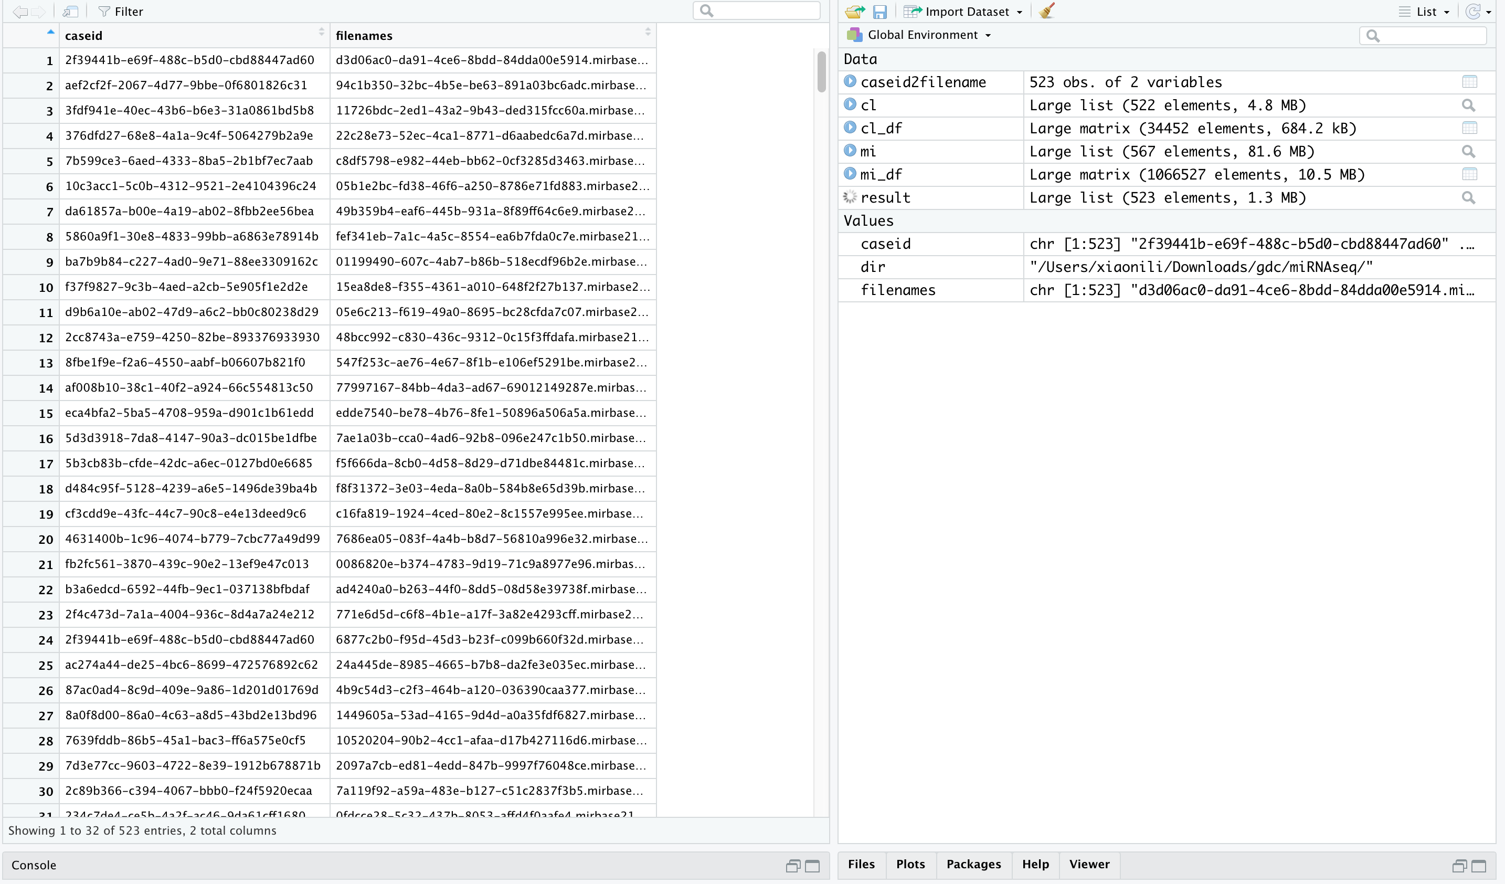1505x884 pixels.
Task: Open the Filter option in data viewer
Action: tap(120, 12)
